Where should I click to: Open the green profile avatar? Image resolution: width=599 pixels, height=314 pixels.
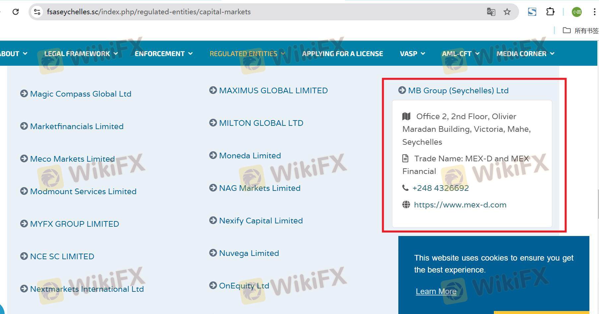pyautogui.click(x=577, y=12)
